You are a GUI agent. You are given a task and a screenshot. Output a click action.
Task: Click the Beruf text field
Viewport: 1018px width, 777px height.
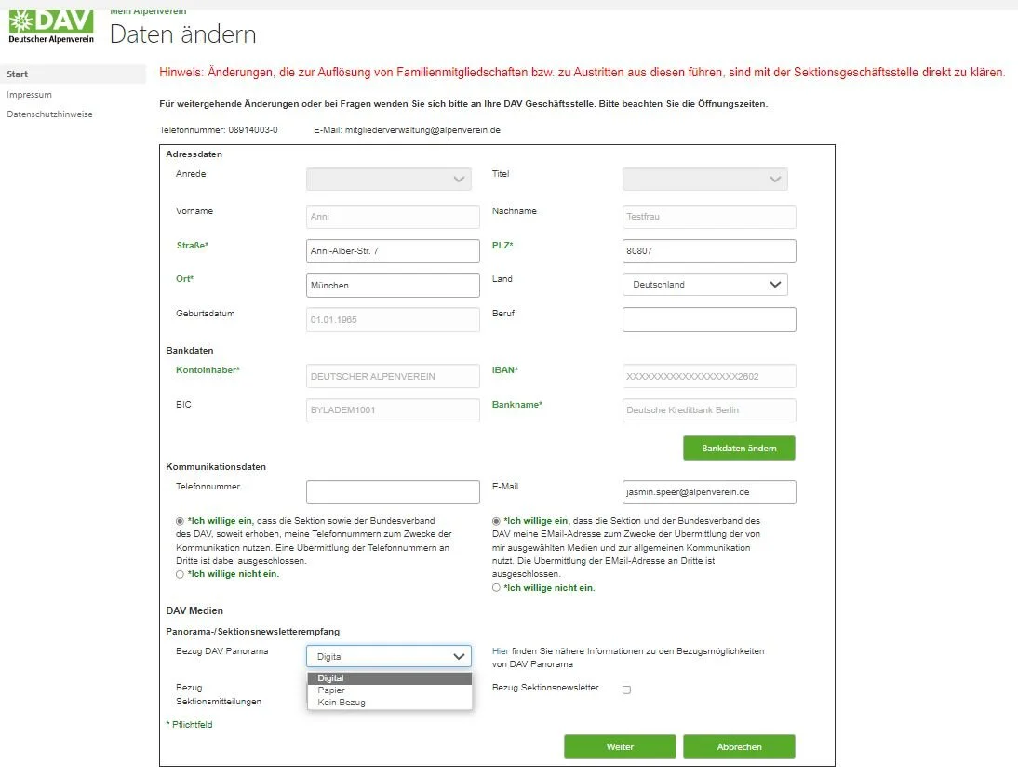[708, 319]
